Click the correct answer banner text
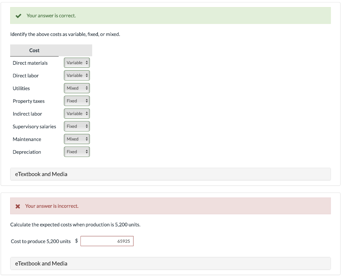Screen dimensions: 347x278 tap(52, 16)
